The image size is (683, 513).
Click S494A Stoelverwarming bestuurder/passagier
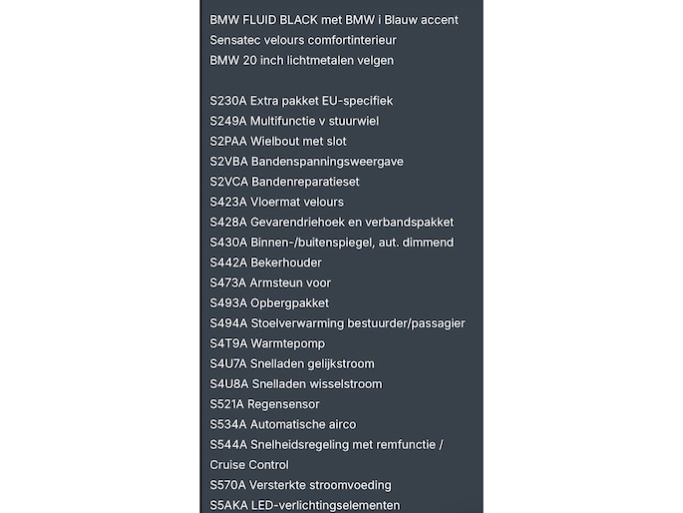[x=337, y=323]
